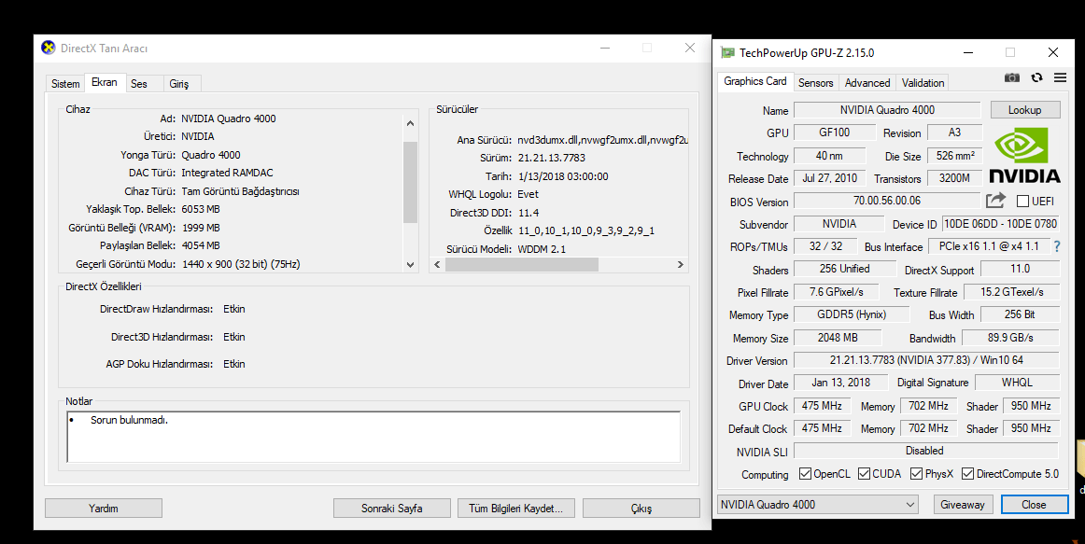1085x544 pixels.
Task: Toggle the PhysX checkbox
Action: pos(916,473)
